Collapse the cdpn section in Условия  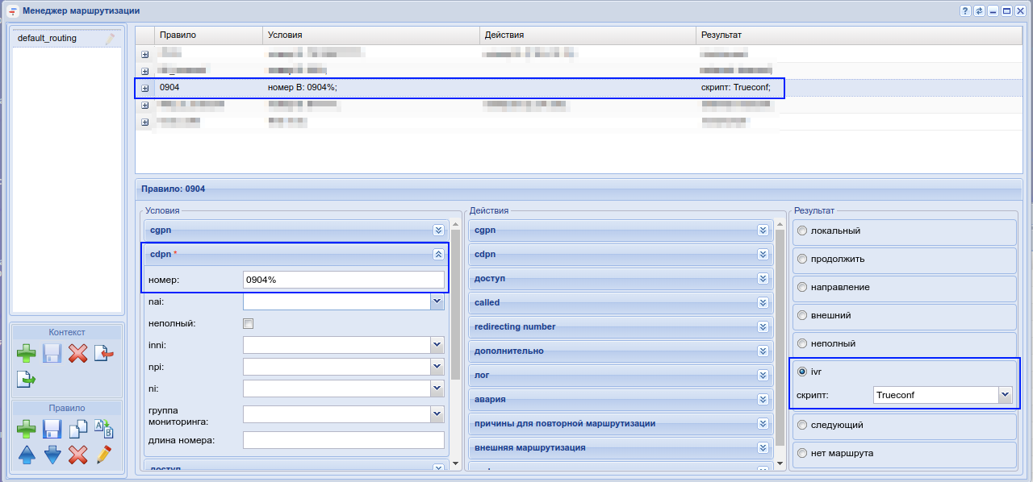point(438,254)
